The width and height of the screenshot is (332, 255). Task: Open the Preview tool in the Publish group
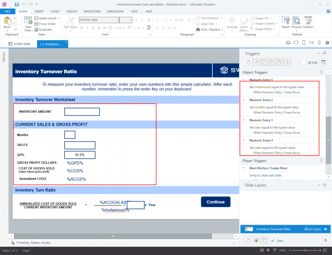pos(297,23)
